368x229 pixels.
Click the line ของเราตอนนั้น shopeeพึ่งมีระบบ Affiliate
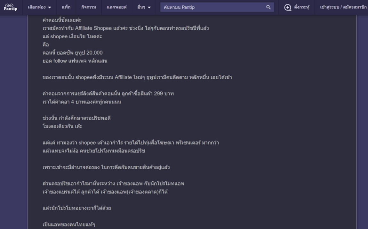pyautogui.click(x=137, y=77)
